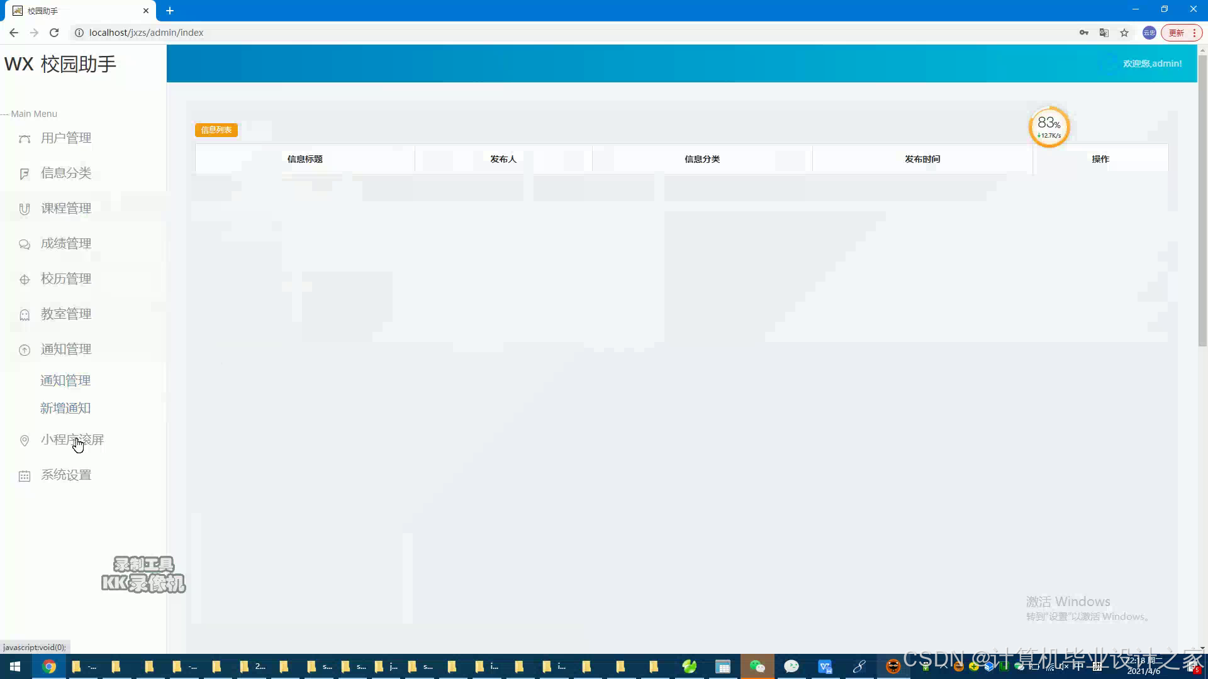1208x679 pixels.
Task: Click the 课程管理 sidebar icon
Action: click(x=25, y=209)
